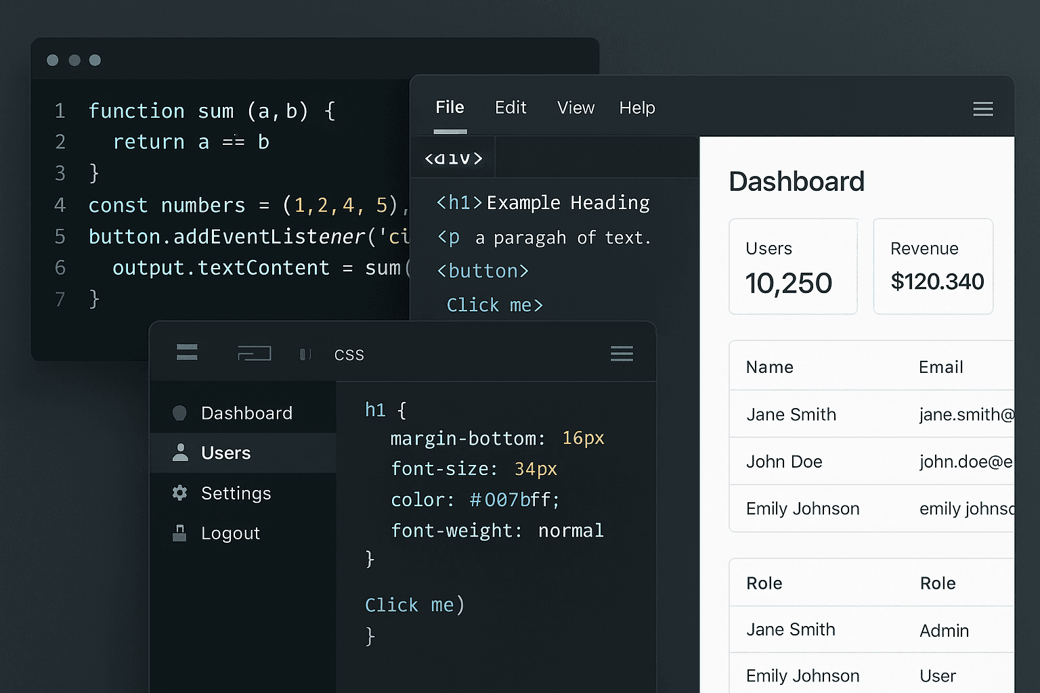Click the Dashboard heading in the white panel
The height and width of the screenshot is (693, 1040).
797,181
